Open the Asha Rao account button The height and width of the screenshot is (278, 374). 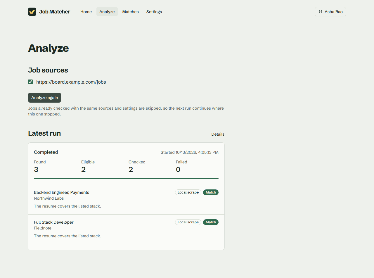click(330, 12)
